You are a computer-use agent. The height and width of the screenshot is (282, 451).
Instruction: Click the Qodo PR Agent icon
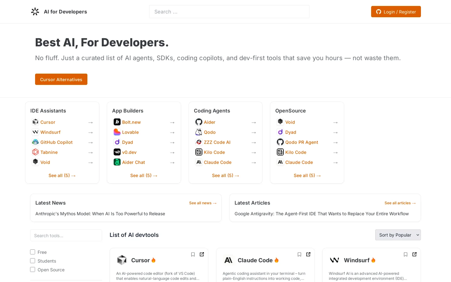click(x=280, y=142)
